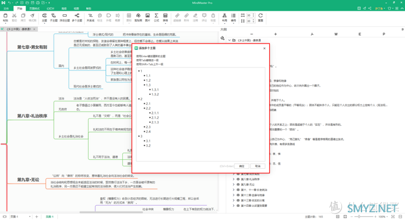Click the 关系线 relationship line tool
This screenshot has width=405, height=220.
91,17
